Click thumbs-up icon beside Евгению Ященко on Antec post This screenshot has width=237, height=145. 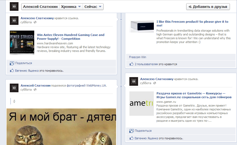pyautogui.click(x=12, y=70)
